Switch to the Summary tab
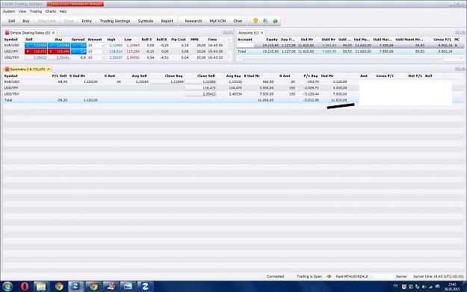The height and width of the screenshot is (292, 467). coord(28,69)
